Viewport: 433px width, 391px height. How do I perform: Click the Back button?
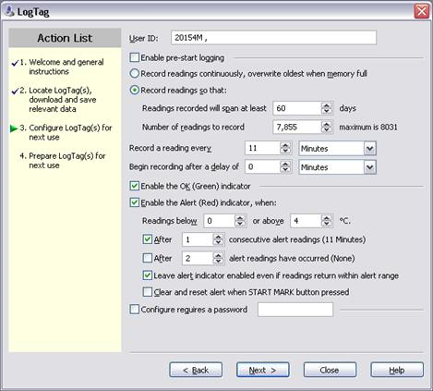(196, 370)
